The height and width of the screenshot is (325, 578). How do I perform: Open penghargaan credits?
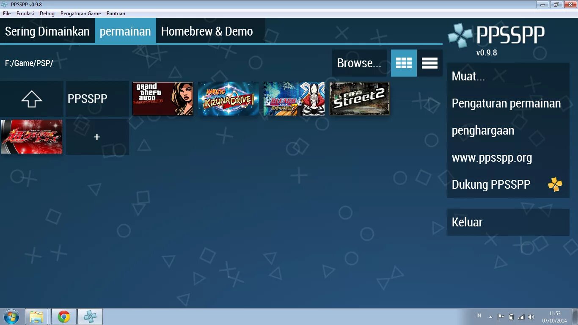coord(508,130)
